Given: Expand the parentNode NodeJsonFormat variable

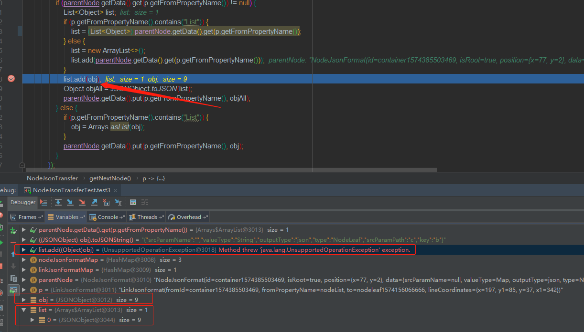Looking at the screenshot, I should (23, 280).
